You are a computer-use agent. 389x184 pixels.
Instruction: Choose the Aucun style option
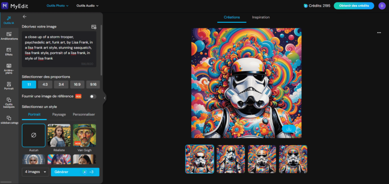34,135
